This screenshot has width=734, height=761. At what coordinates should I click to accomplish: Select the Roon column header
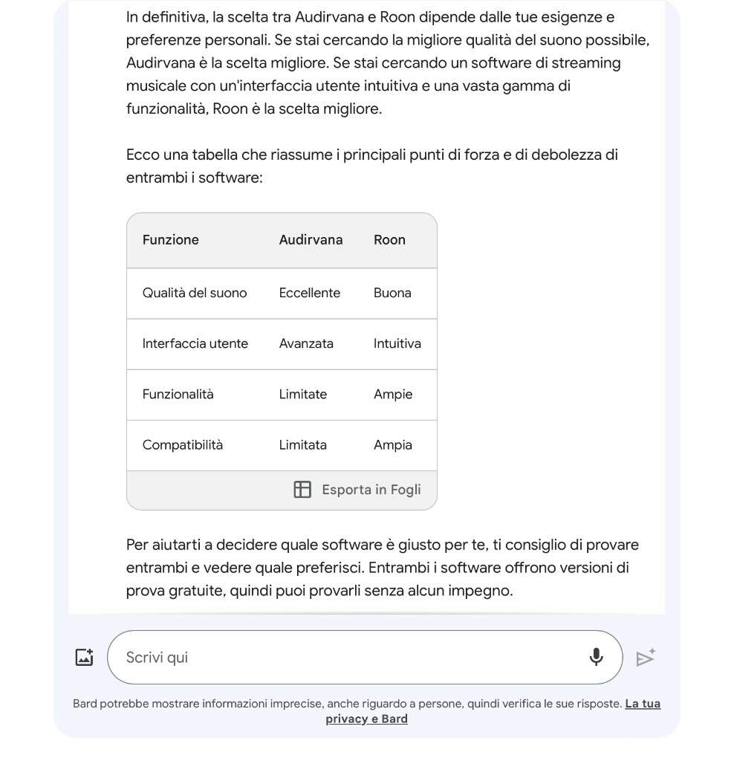389,240
